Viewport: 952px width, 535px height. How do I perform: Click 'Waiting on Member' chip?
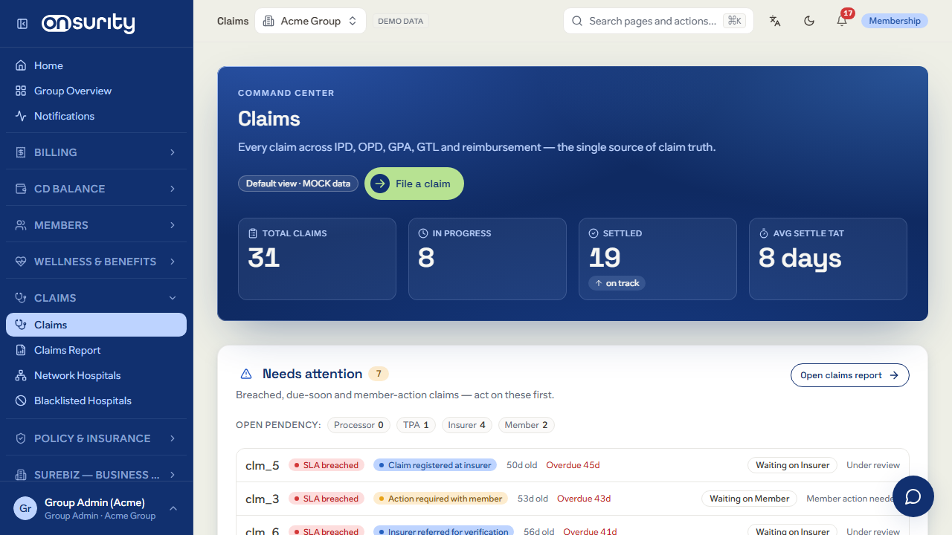(750, 499)
